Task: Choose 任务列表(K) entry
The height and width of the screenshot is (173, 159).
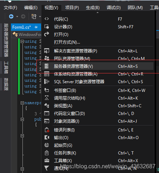Action: (98, 153)
